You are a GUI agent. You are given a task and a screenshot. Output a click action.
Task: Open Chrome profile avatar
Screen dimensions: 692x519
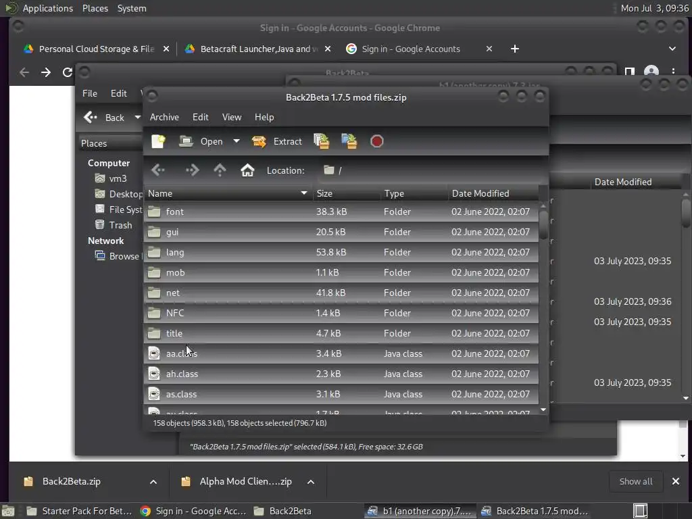[x=651, y=72]
